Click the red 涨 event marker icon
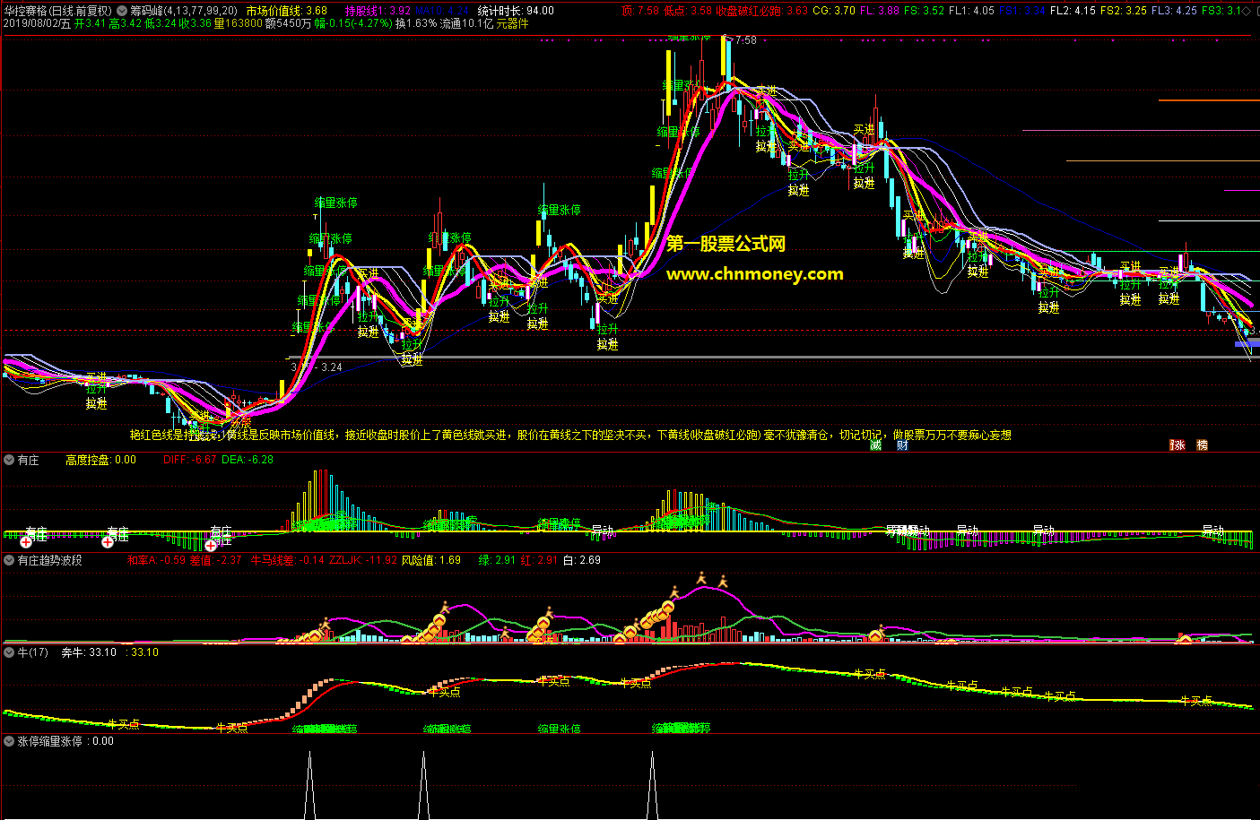1260x820 pixels. click(x=1177, y=445)
